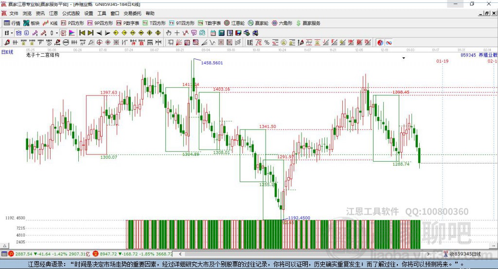Open the P数字表 tool
The width and height of the screenshot is (498, 269).
tap(128, 23)
